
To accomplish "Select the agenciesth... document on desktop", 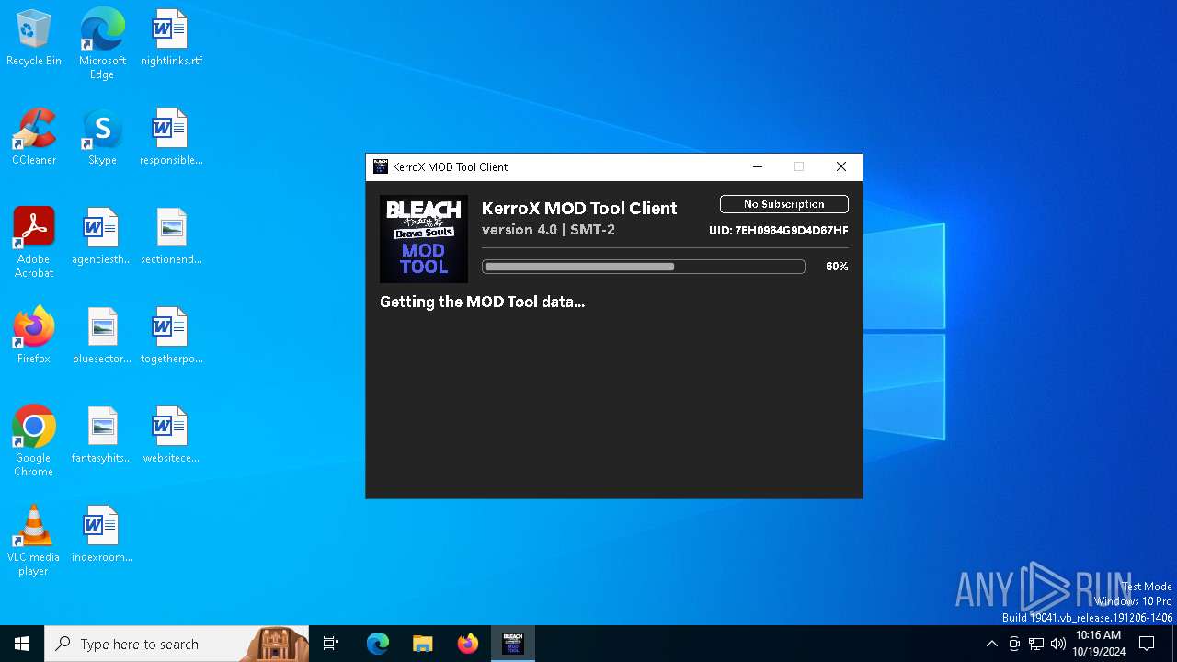I will pyautogui.click(x=102, y=237).
